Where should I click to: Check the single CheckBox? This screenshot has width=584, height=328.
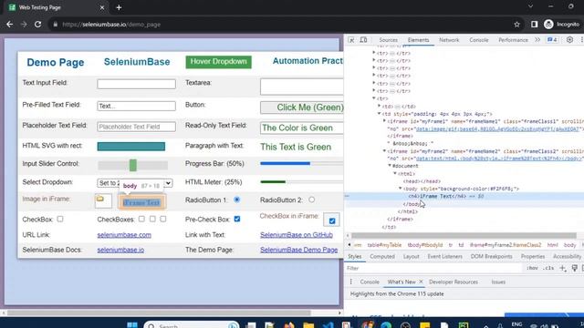60,219
